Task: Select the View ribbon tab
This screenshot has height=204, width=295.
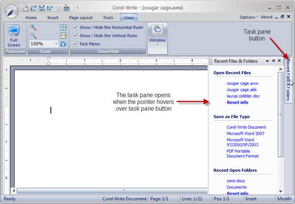Action: click(x=129, y=18)
